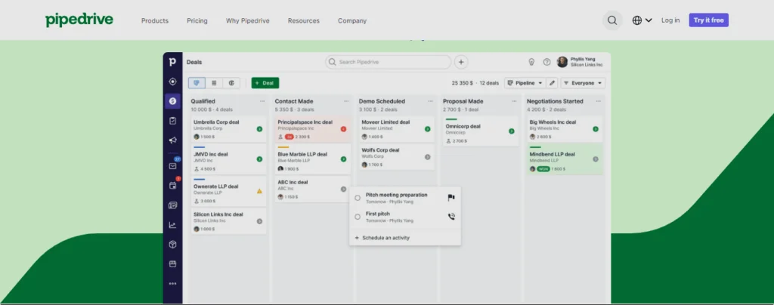The width and height of the screenshot is (774, 305).
Task: Click the Mail envelope icon in sidebar
Action: pos(172,166)
